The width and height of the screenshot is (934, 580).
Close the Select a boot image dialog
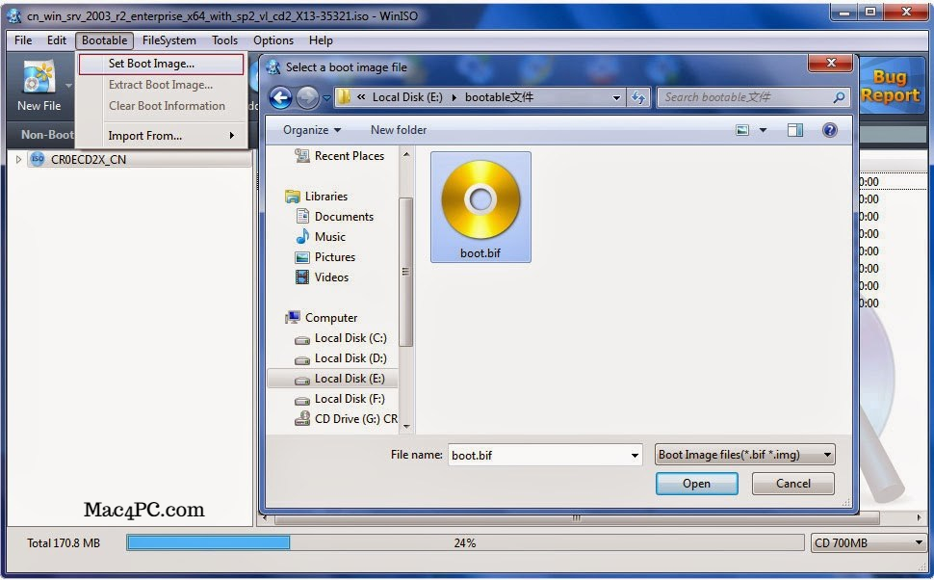(830, 63)
